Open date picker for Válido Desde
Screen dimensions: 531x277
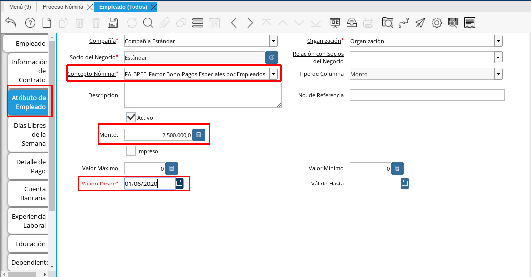click(179, 184)
